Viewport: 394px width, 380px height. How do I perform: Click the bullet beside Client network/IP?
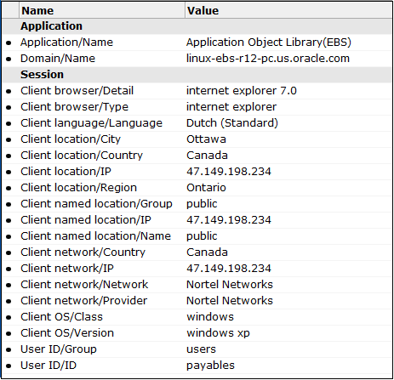coord(9,269)
